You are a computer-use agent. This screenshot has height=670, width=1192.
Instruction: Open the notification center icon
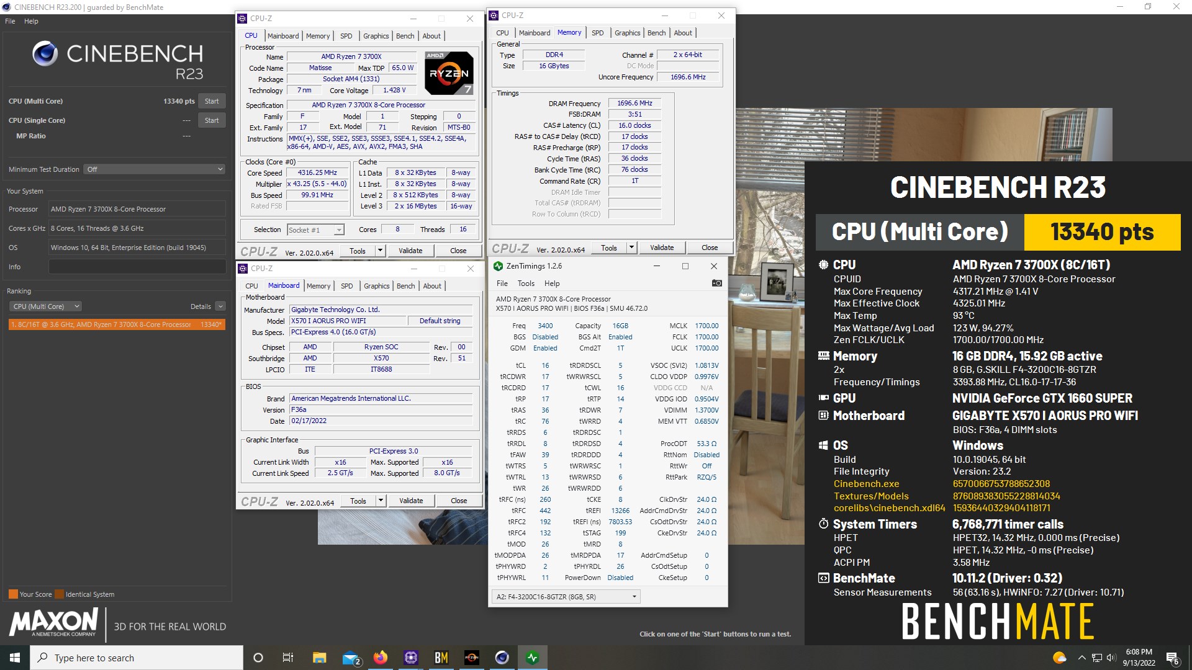[x=1172, y=658]
